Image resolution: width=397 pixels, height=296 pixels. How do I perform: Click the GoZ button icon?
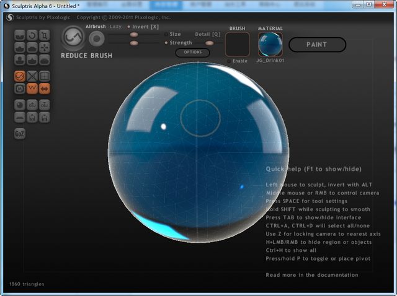(20, 133)
